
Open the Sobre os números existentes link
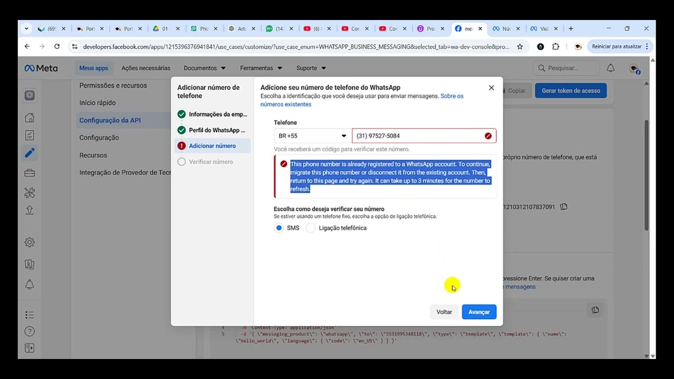(362, 100)
